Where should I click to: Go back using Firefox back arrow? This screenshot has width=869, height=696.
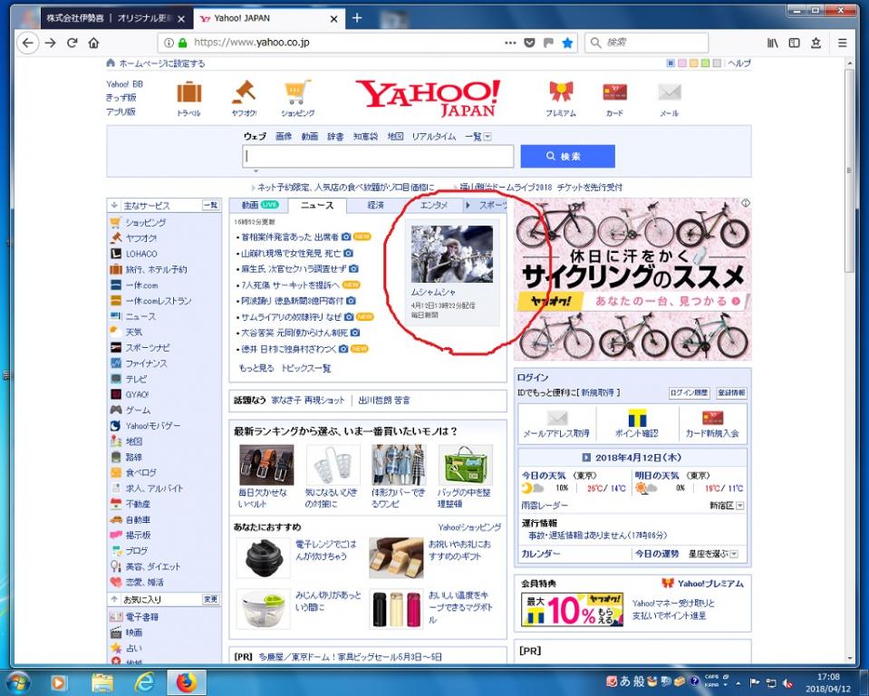tap(28, 43)
